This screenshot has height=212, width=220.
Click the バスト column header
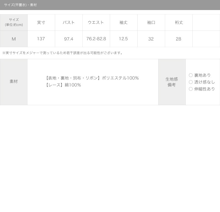(x=69, y=22)
